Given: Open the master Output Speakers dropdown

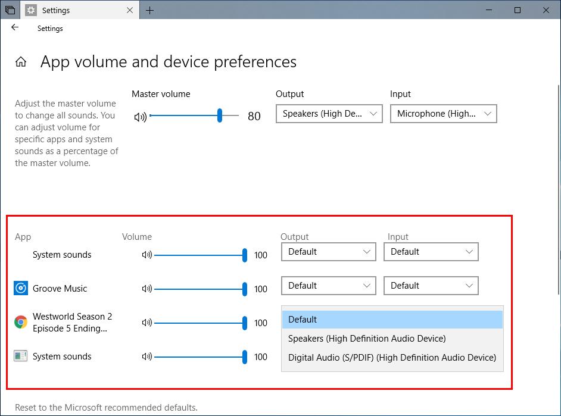Looking at the screenshot, I should [329, 114].
